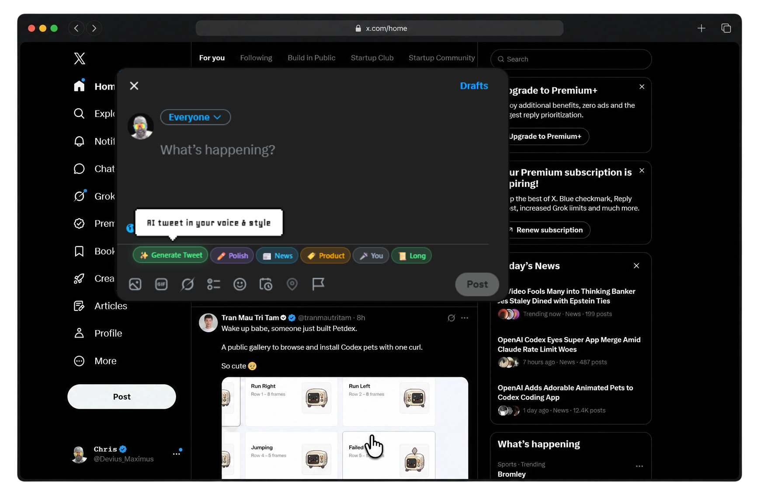Open Explore magnifier icon in sidebar
Viewport: 757px width, 503px height.
tap(79, 114)
